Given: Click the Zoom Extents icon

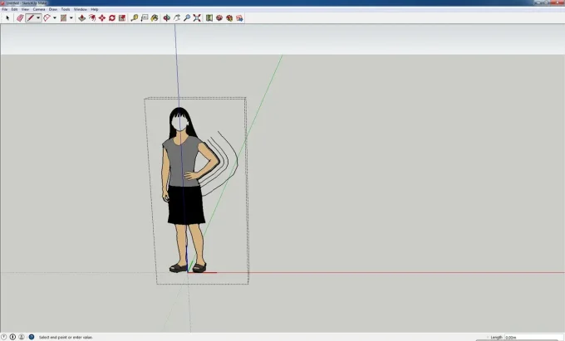Looking at the screenshot, I should tap(197, 17).
